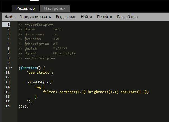Click the '@namespace' tag on line 3
The width and height of the screenshot is (169, 122).
click(35, 34)
